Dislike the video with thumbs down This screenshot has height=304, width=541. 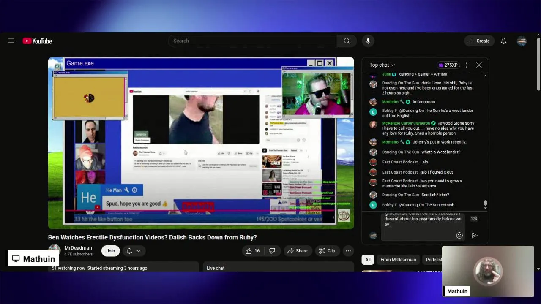pos(272,251)
